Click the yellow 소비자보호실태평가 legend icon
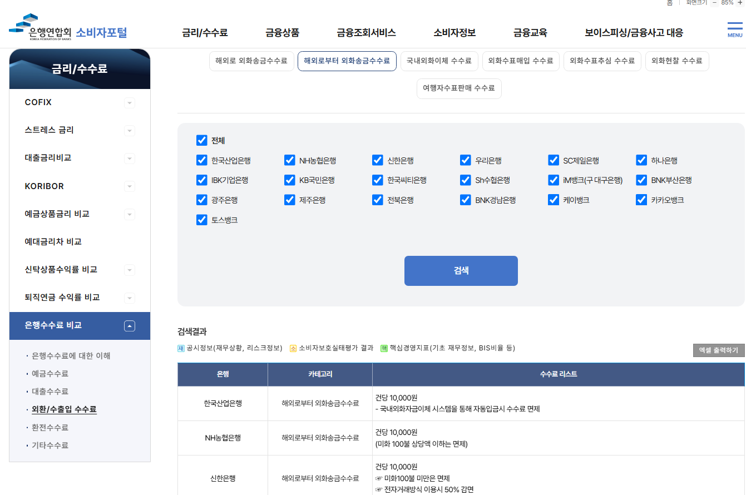Screen dimensions: 746x495 [x=293, y=348]
